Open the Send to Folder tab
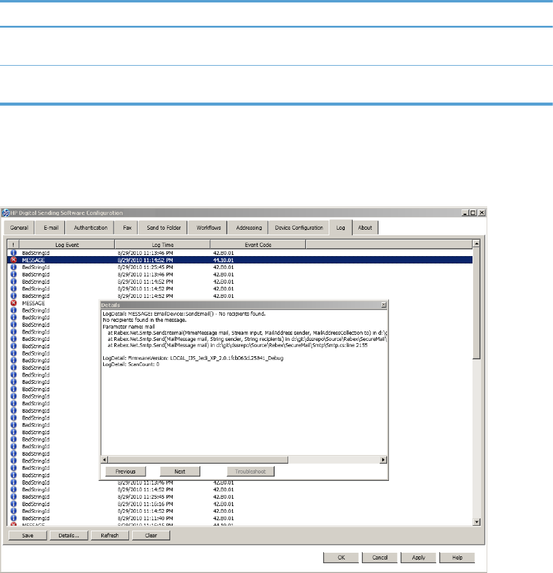 tap(163, 228)
